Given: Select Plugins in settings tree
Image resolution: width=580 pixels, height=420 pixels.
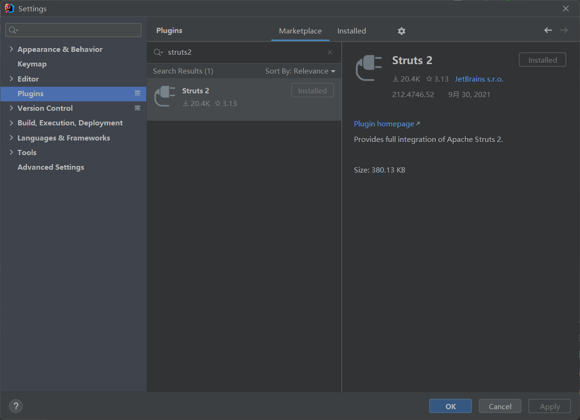Looking at the screenshot, I should 73,93.
